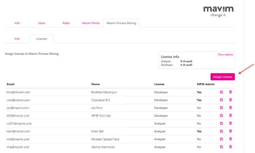The height and width of the screenshot is (153, 255).
Task: Click the Assign License button
Action: click(x=223, y=77)
